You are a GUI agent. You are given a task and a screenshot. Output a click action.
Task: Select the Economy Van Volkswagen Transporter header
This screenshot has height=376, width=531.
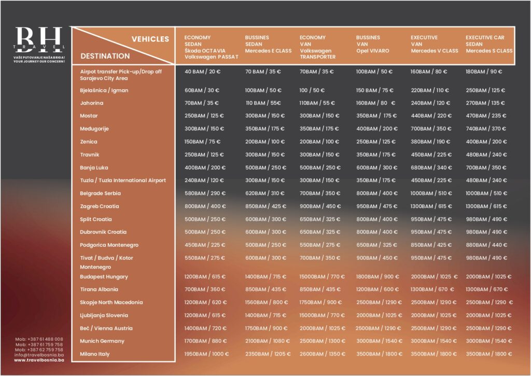[317, 47]
